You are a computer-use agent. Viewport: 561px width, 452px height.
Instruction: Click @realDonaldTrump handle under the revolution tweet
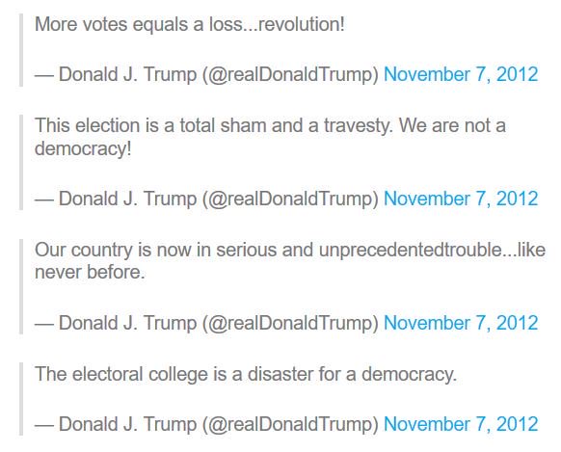[290, 74]
